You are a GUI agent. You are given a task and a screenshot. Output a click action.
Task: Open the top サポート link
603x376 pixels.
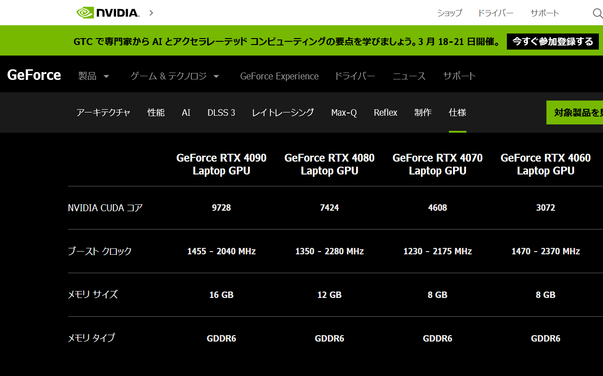pos(545,13)
